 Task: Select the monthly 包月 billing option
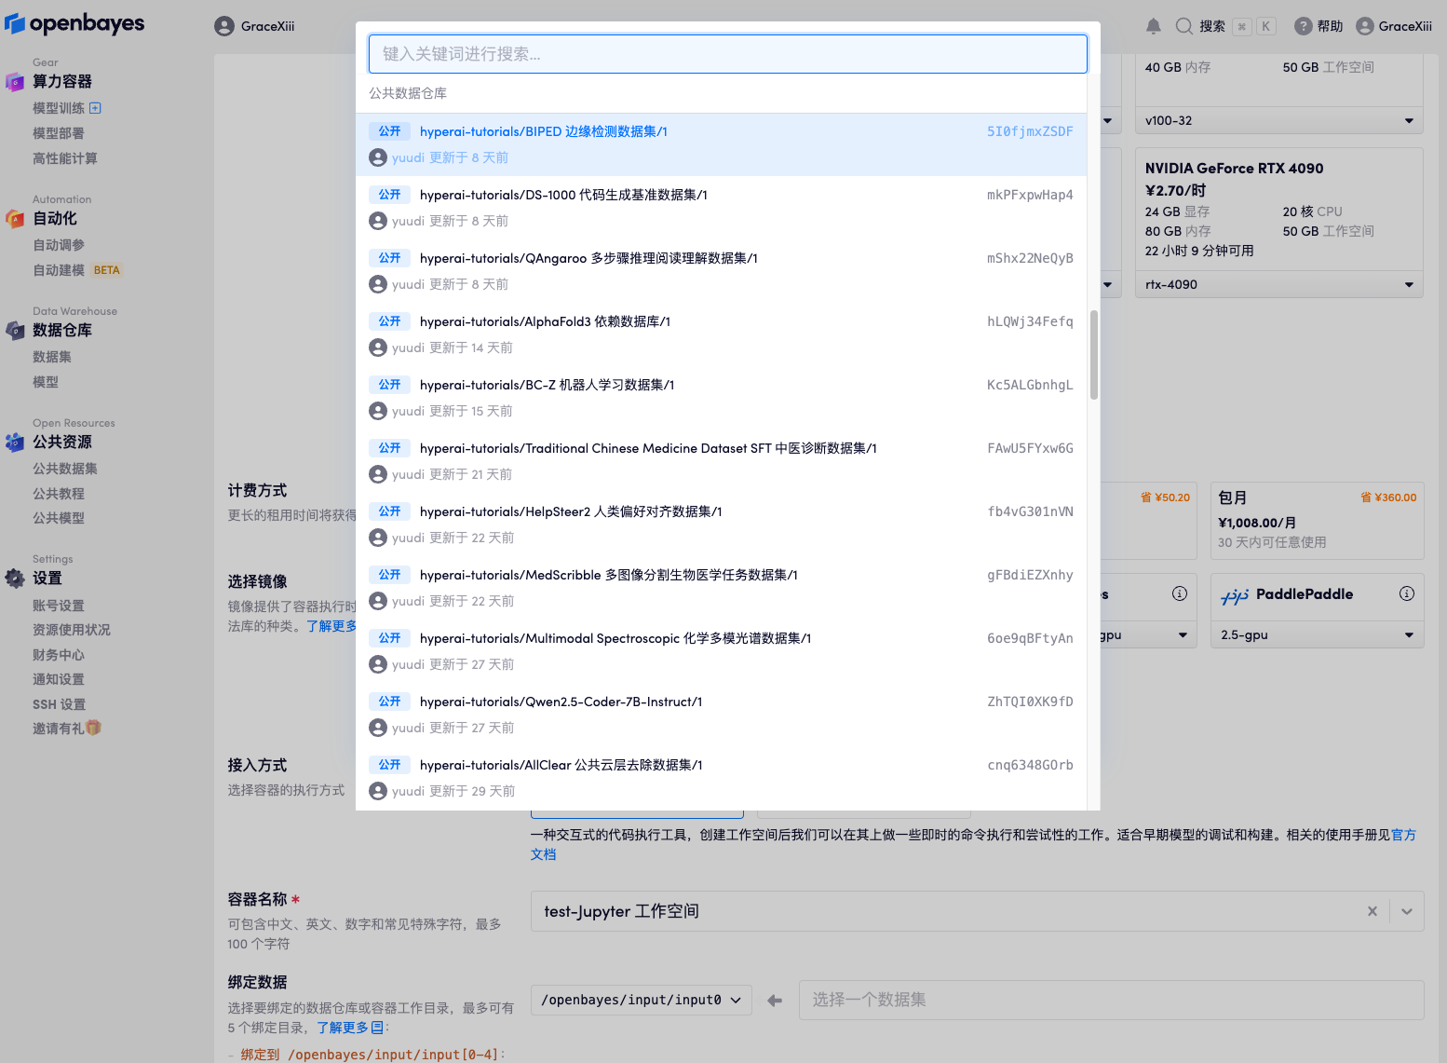1316,519
